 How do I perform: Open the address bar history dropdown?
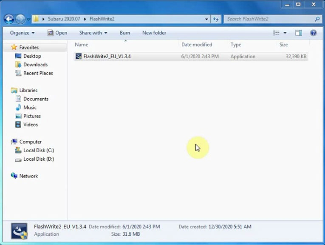(206, 19)
